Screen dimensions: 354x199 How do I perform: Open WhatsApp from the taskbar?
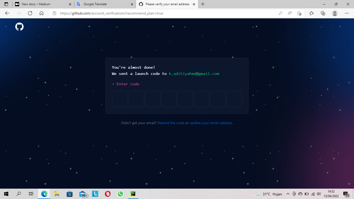(120, 194)
